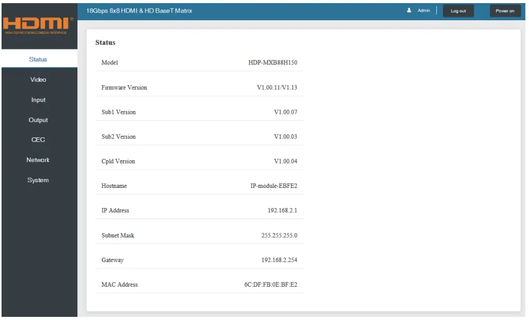Viewport: 529px width, 320px height.
Task: Select the gateway address 192.168.2.254
Action: pyautogui.click(x=279, y=260)
